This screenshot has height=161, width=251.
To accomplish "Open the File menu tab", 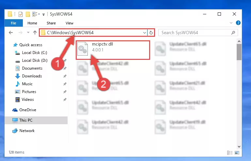I will [x=14, y=23].
